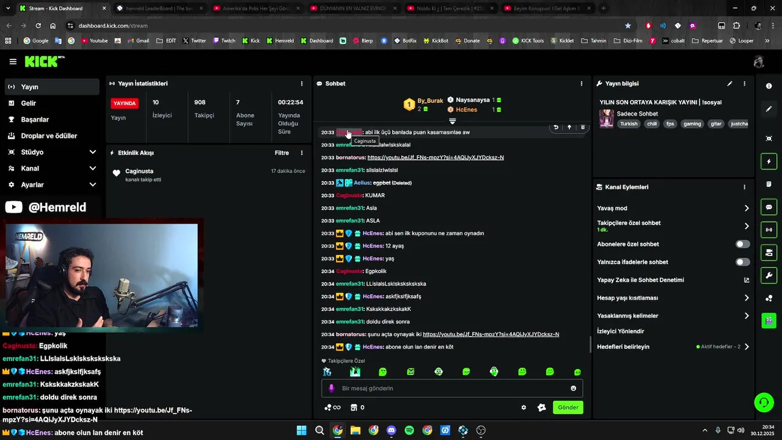The image size is (782, 440).
Task: Expand the chat leaderboard arrow below HcEnes
Action: (452, 121)
